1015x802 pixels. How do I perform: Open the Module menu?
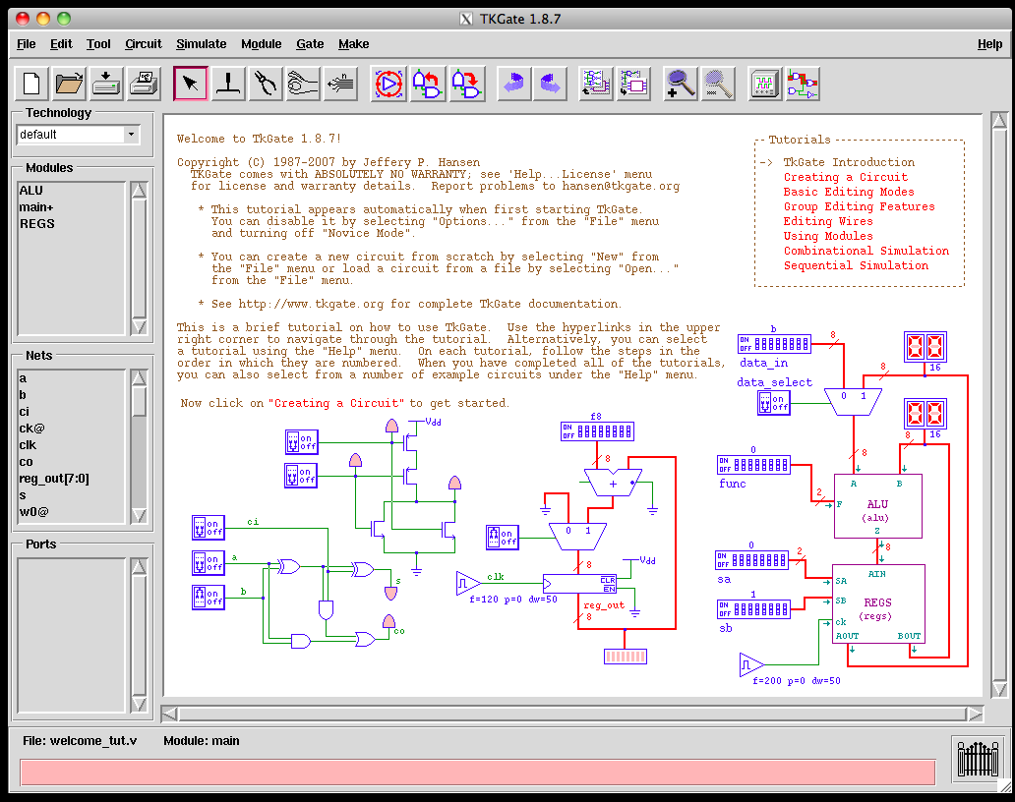click(262, 44)
